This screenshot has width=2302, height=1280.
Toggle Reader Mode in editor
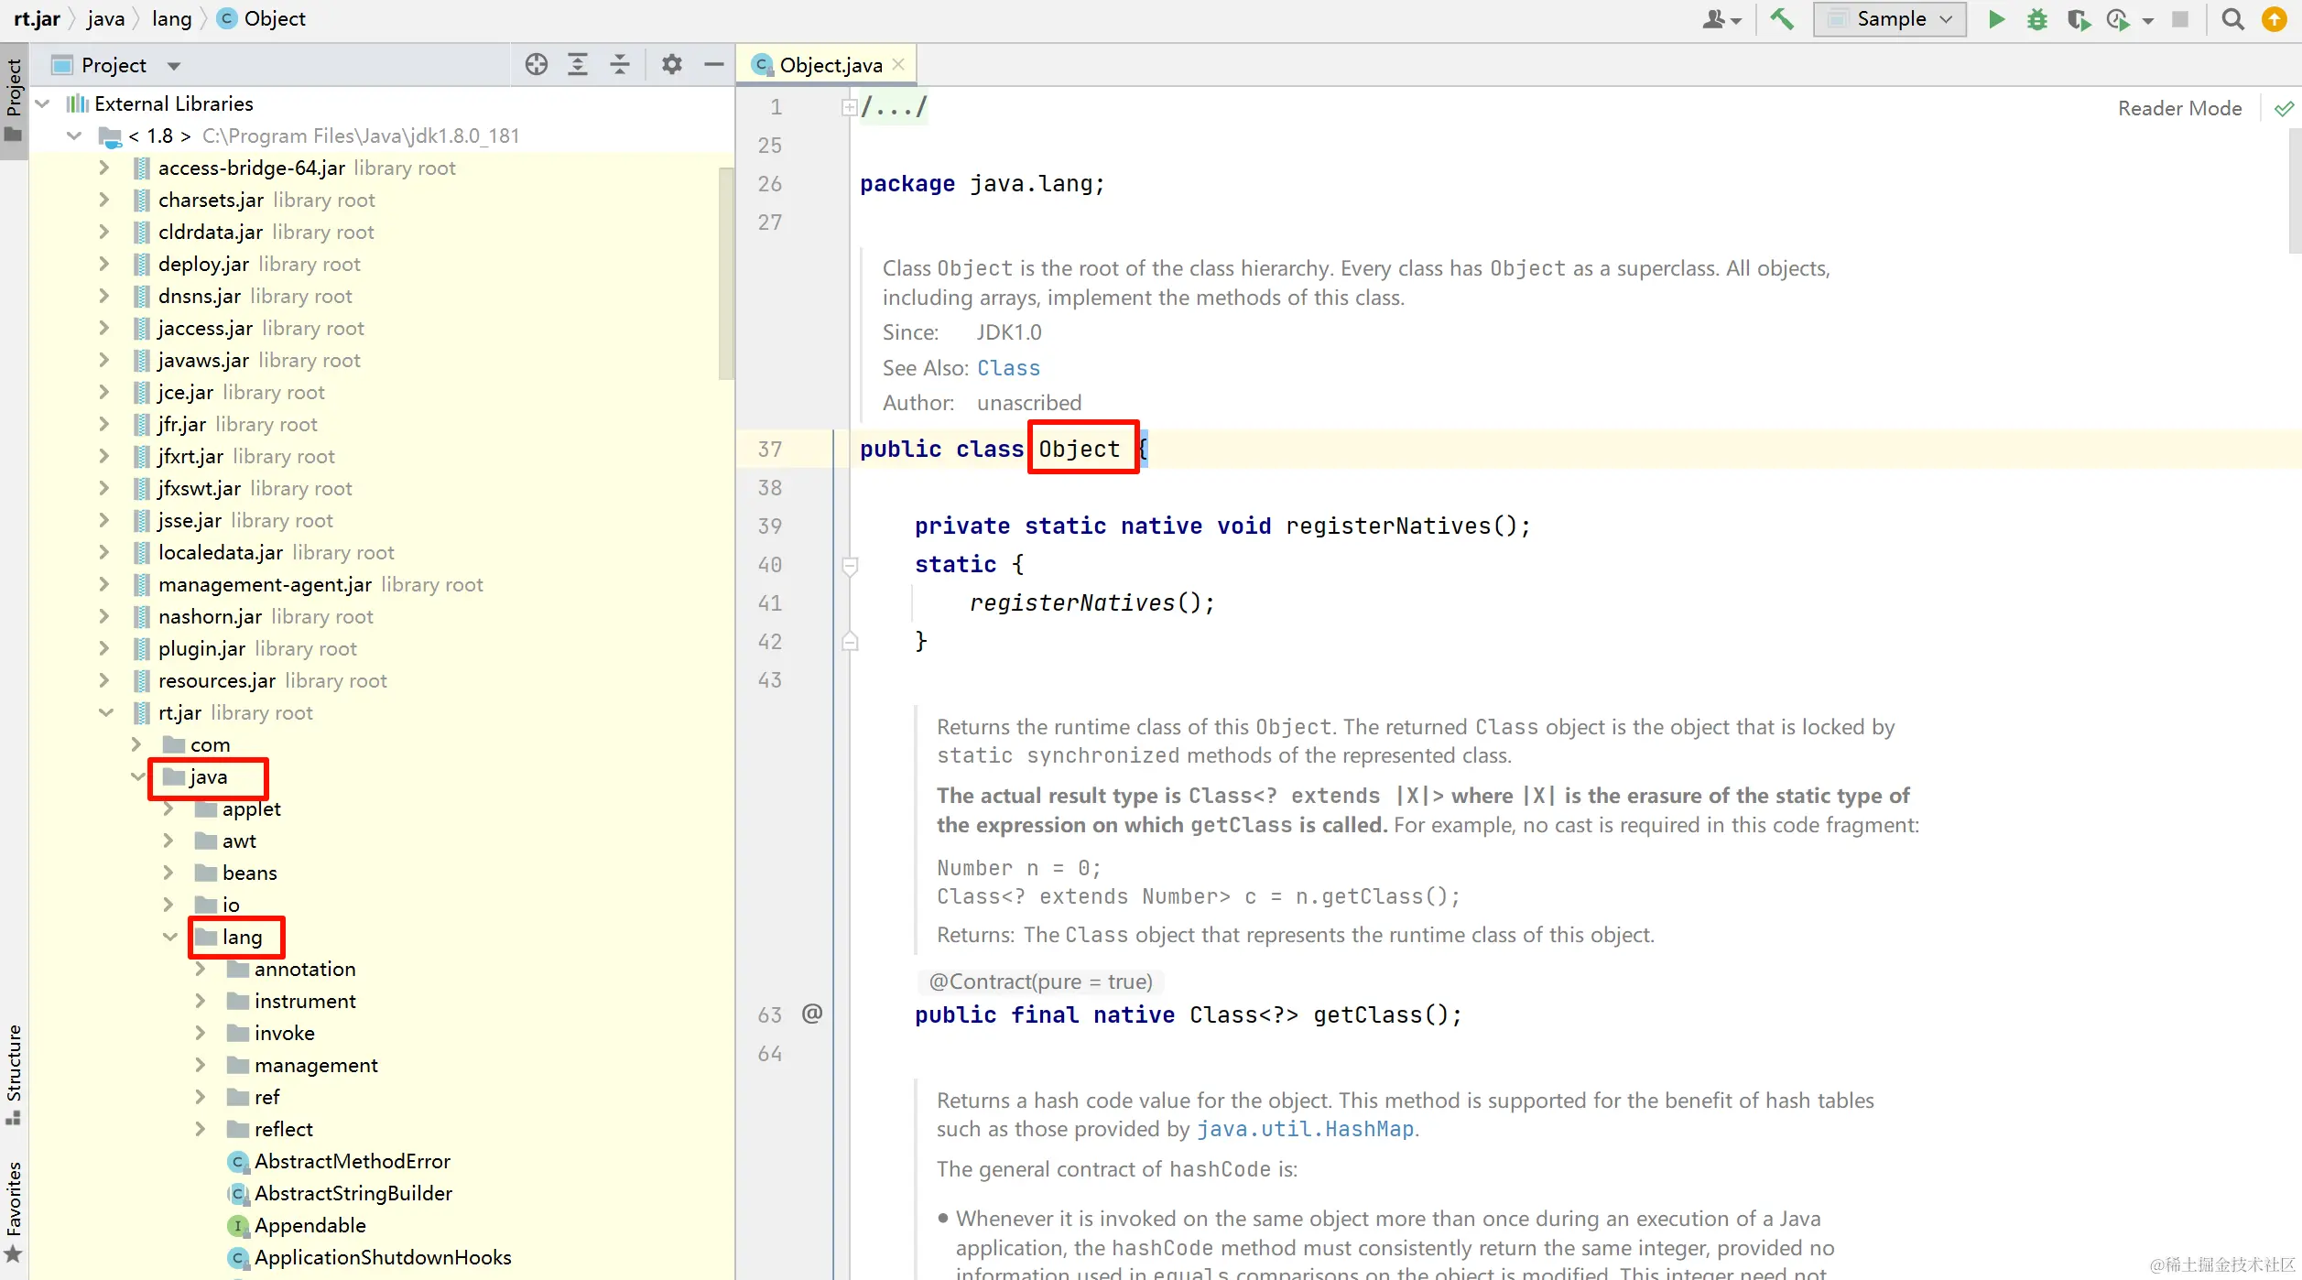pos(2179,108)
